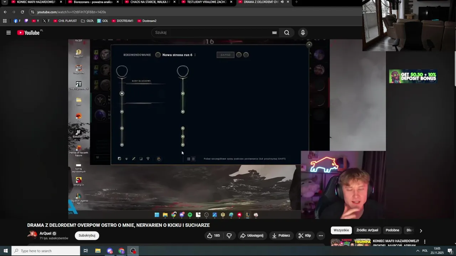Open the Chrome apps grid in the bookmarks bar
This screenshot has height=256, width=456.
pos(5,21)
